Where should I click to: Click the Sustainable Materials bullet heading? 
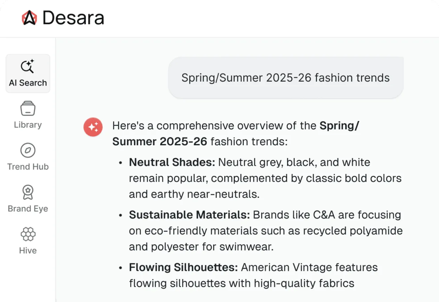pyautogui.click(x=189, y=215)
